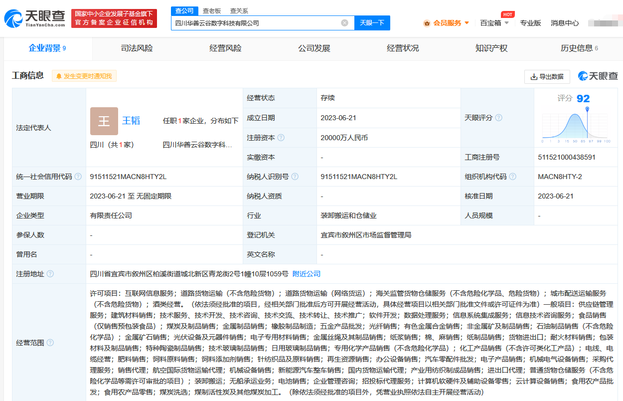Click 存续 operating status value
The width and height of the screenshot is (623, 401).
click(327, 98)
